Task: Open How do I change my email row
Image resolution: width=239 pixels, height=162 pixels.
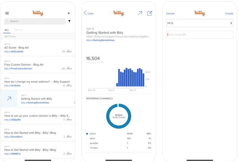Action: click(38, 82)
